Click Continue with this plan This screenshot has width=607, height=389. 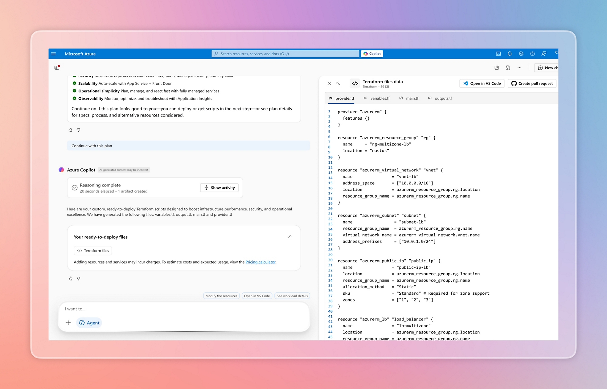pyautogui.click(x=92, y=145)
